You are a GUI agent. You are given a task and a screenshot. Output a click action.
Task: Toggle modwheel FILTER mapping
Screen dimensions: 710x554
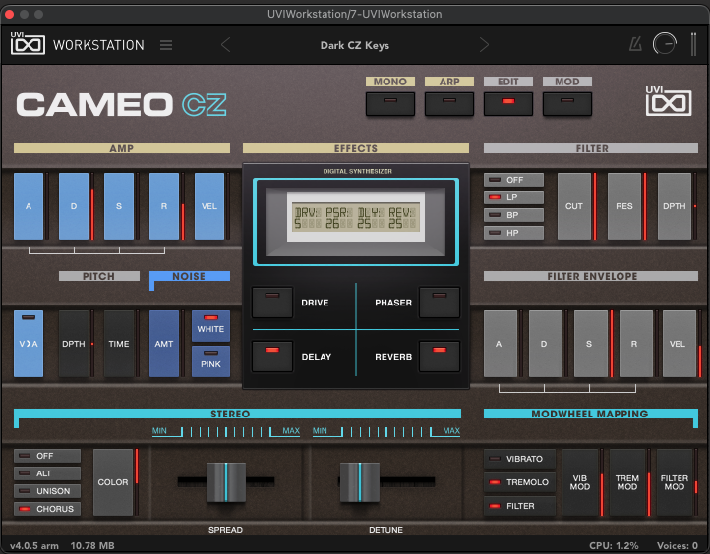pos(519,506)
